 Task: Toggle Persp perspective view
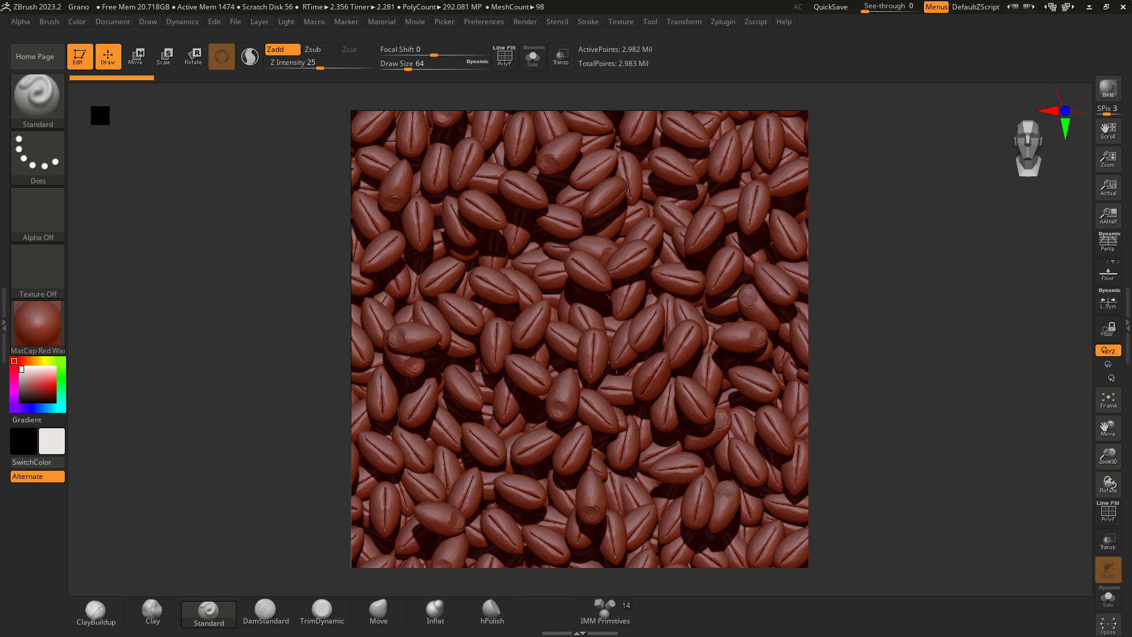coord(1108,243)
